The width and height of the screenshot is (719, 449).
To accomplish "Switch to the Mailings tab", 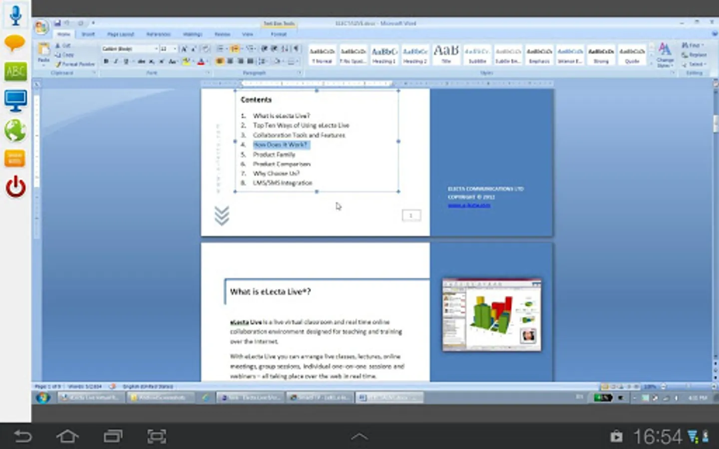I will point(192,34).
